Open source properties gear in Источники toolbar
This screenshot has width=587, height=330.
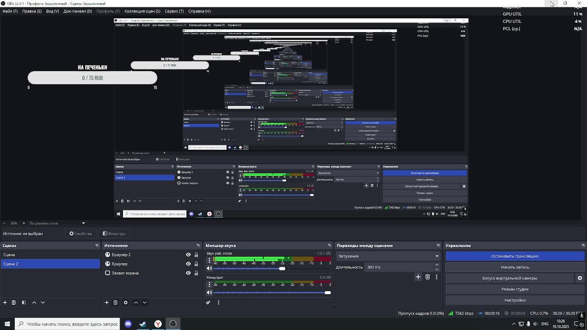126,302
